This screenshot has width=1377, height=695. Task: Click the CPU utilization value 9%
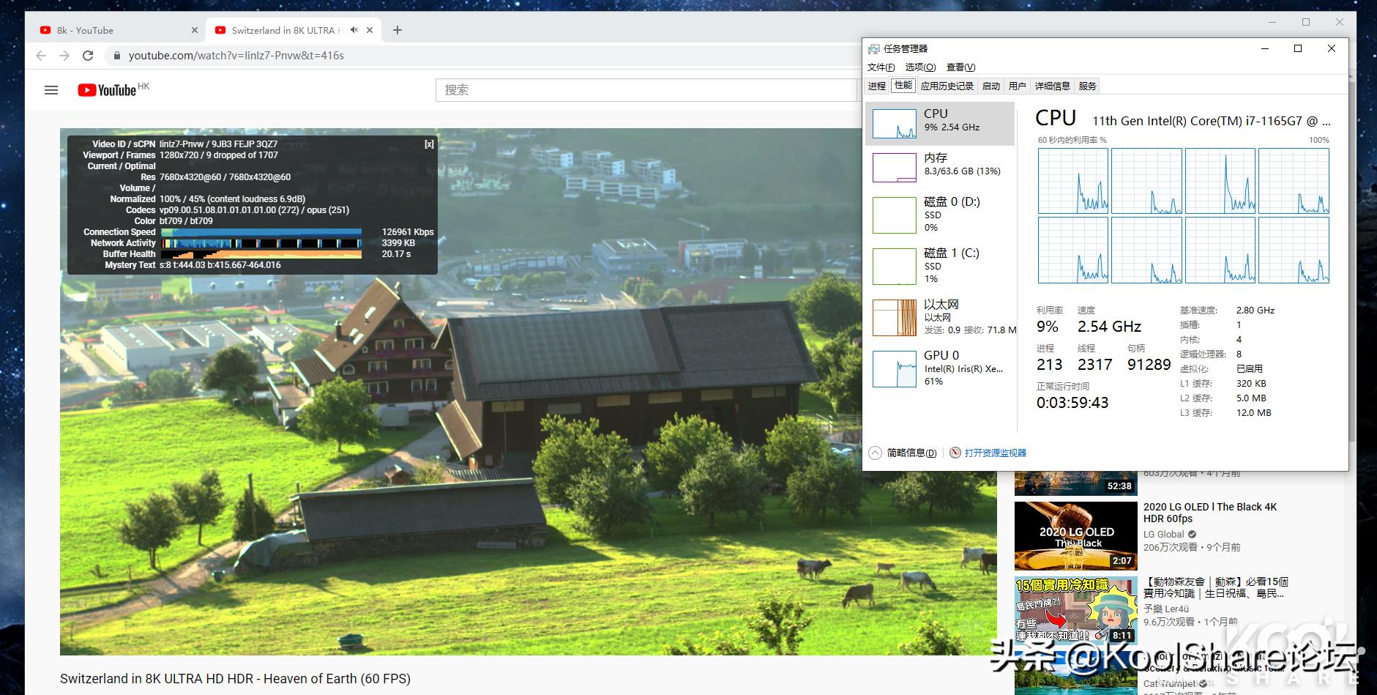[x=1048, y=327]
